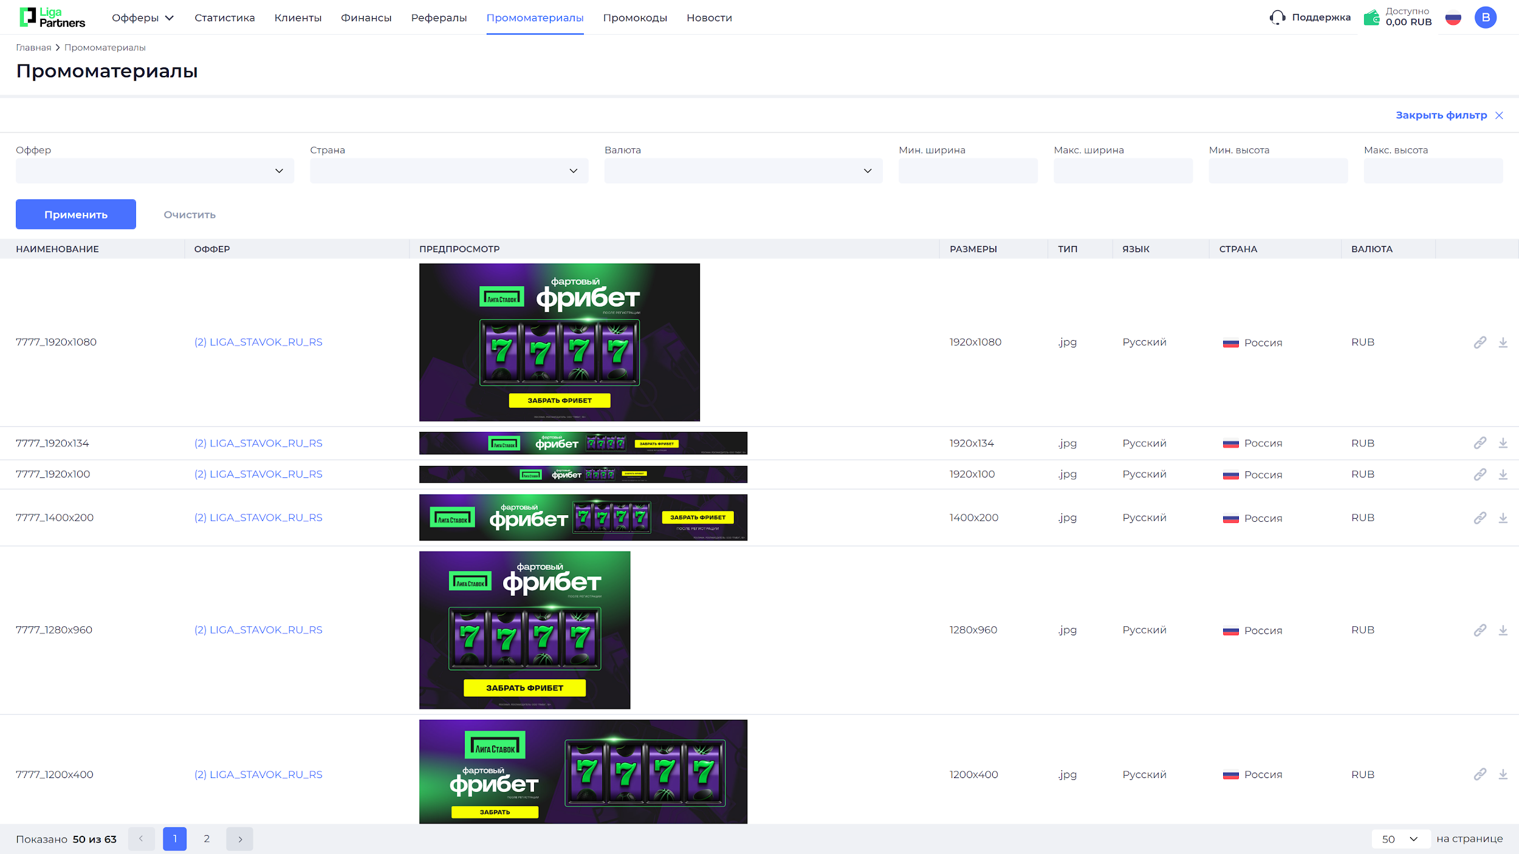
Task: Open the Офферы navigation menu
Action: pyautogui.click(x=143, y=18)
